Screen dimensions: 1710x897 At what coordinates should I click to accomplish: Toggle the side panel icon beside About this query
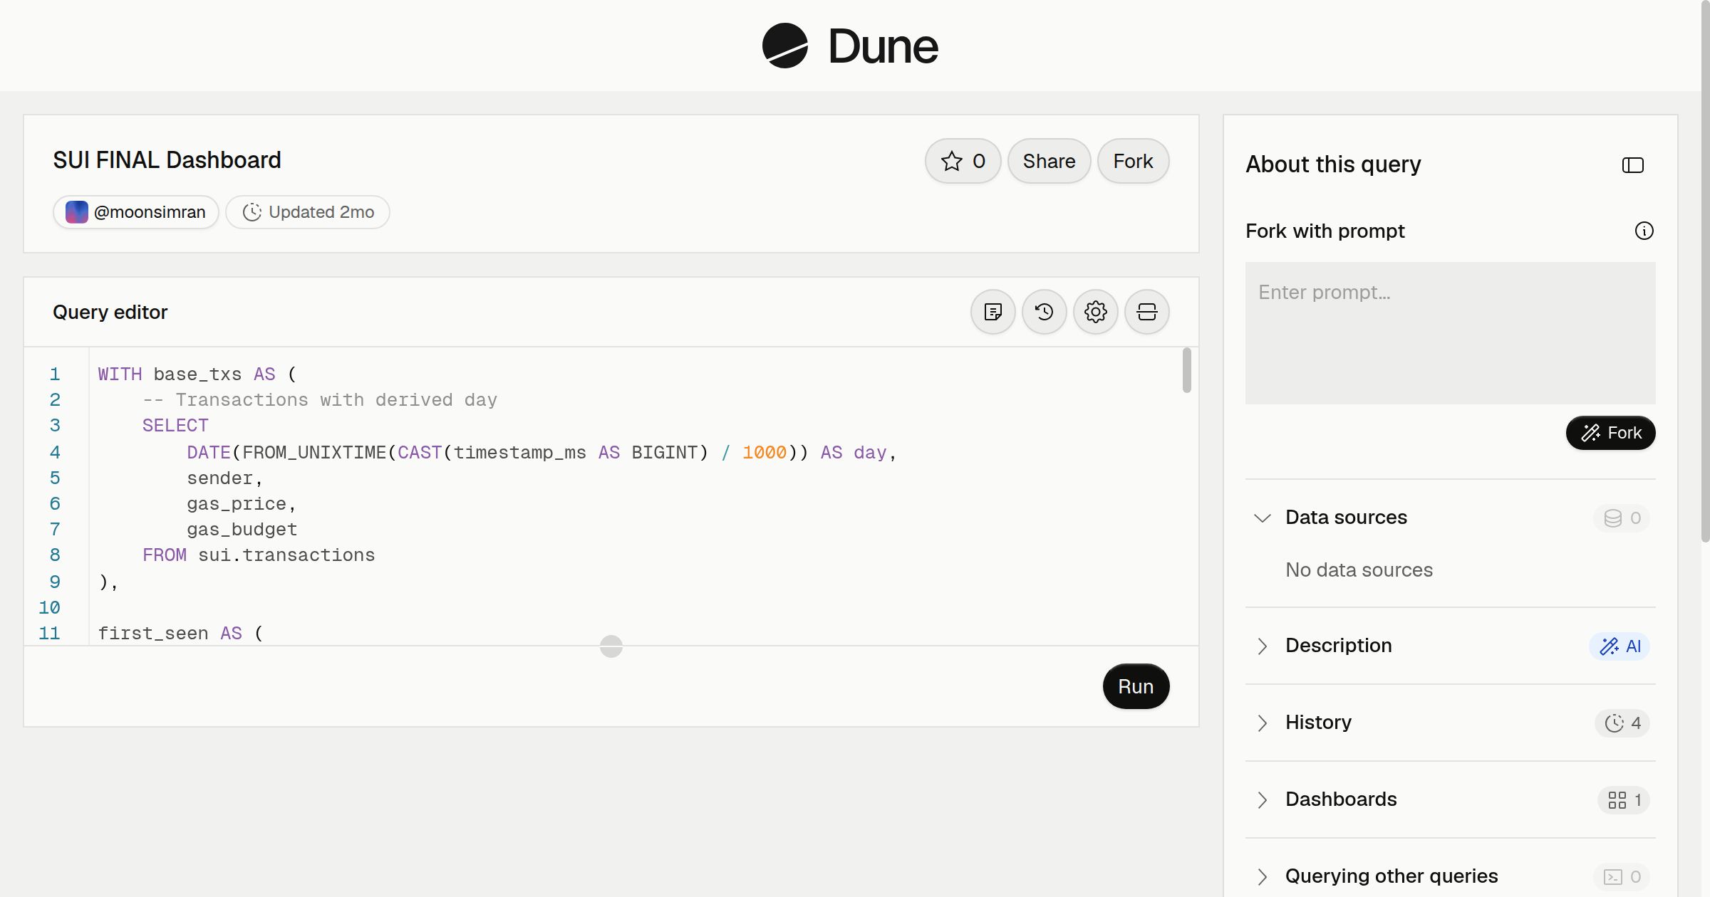click(x=1633, y=165)
